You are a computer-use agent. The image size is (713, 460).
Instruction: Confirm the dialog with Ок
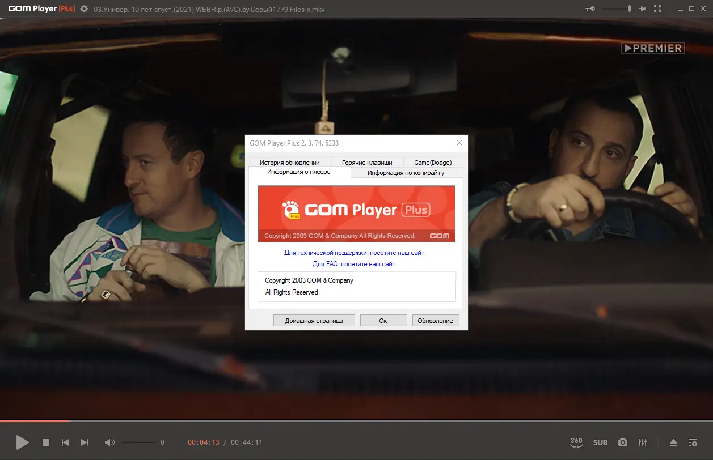click(x=383, y=321)
